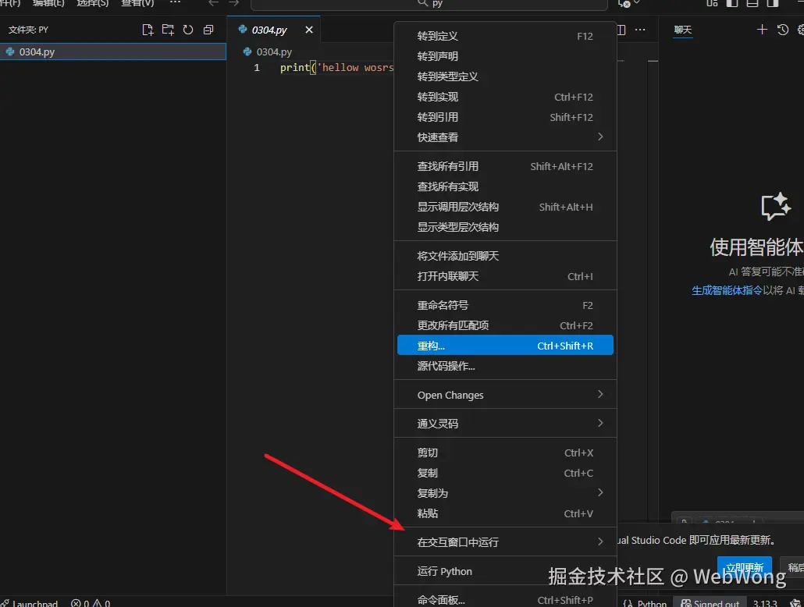Choose 剪切 from context menu
Viewport: 804px width, 607px height.
click(x=505, y=453)
